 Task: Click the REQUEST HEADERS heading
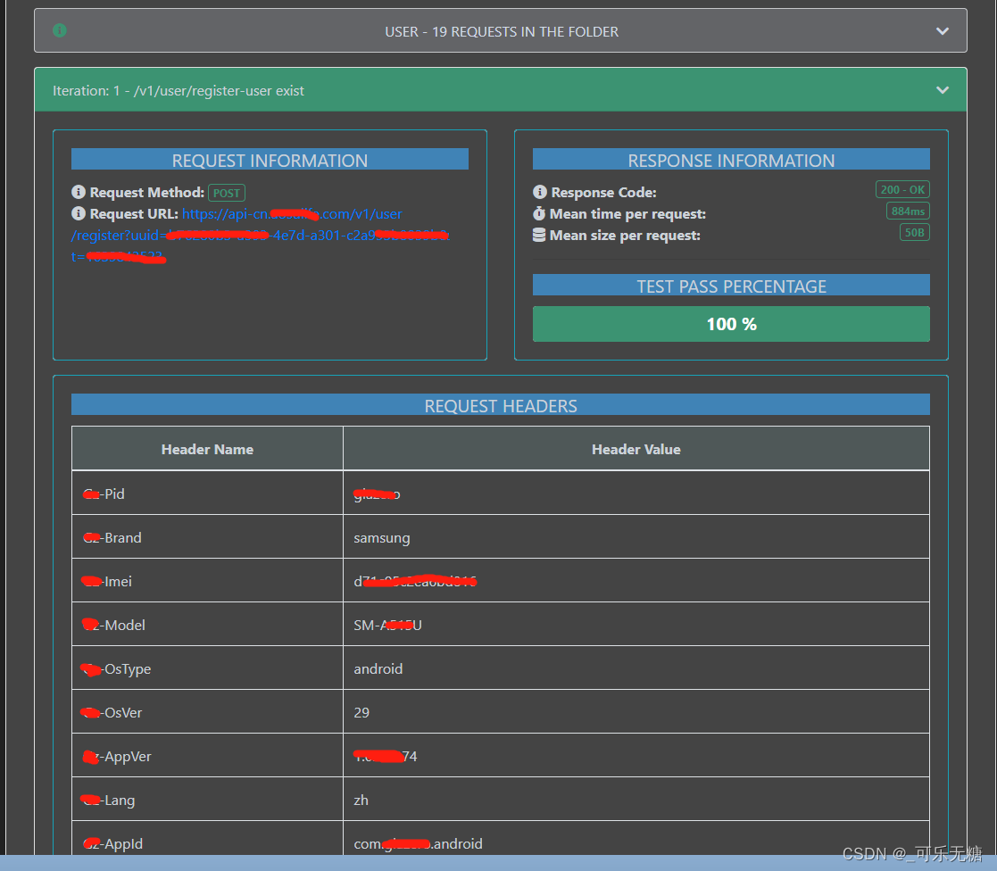coord(501,405)
